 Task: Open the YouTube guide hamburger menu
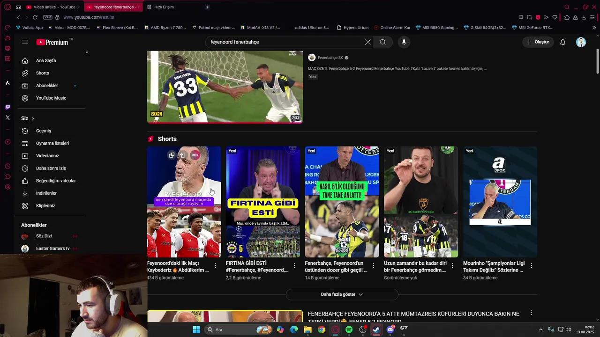click(x=25, y=42)
